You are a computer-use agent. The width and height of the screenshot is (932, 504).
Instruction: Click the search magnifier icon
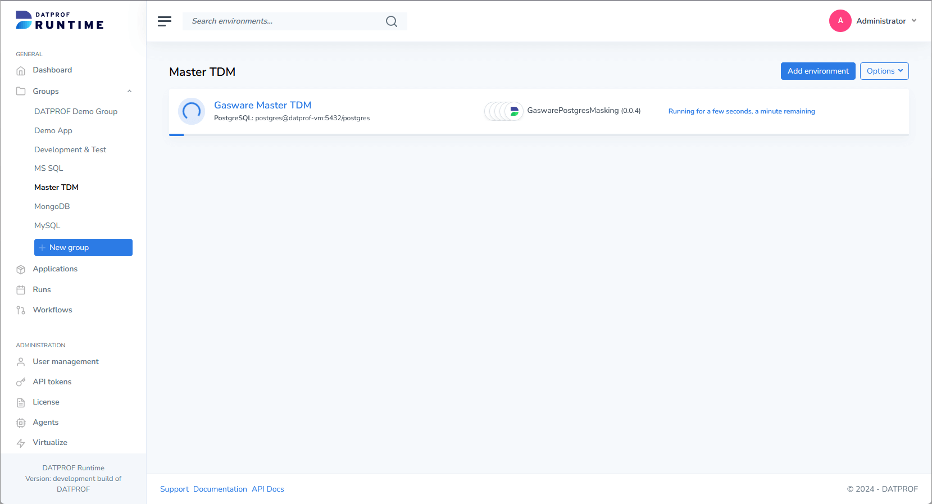click(x=392, y=21)
